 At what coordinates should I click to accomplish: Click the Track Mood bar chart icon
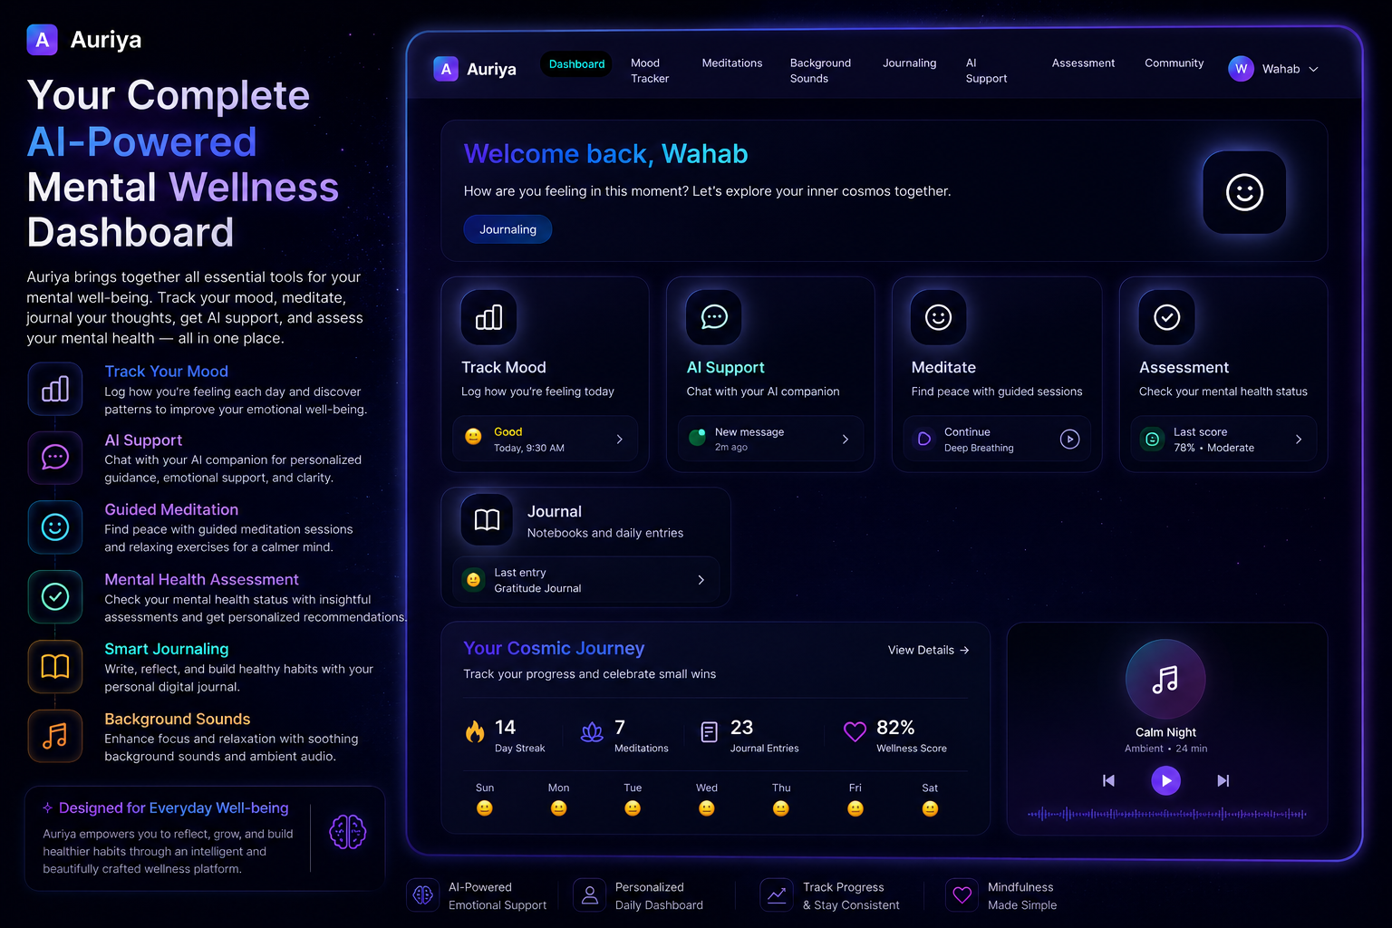(488, 317)
